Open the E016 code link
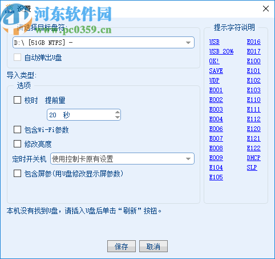Image resolution: width=275 pixels, height=259 pixels. point(254,42)
